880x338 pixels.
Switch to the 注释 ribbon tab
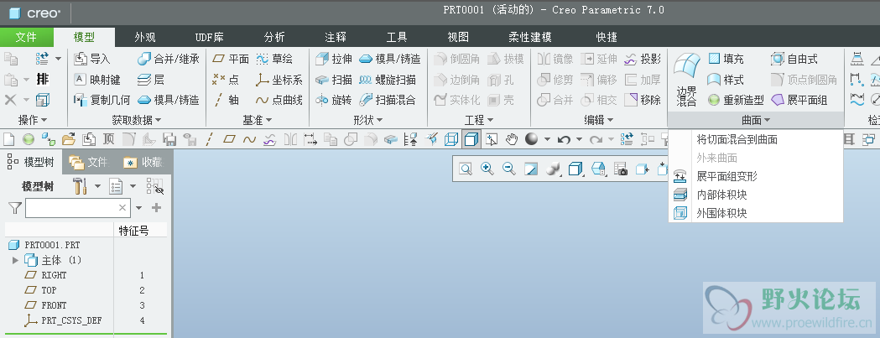click(336, 37)
